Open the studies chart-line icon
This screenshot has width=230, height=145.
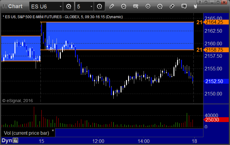[x=124, y=6]
